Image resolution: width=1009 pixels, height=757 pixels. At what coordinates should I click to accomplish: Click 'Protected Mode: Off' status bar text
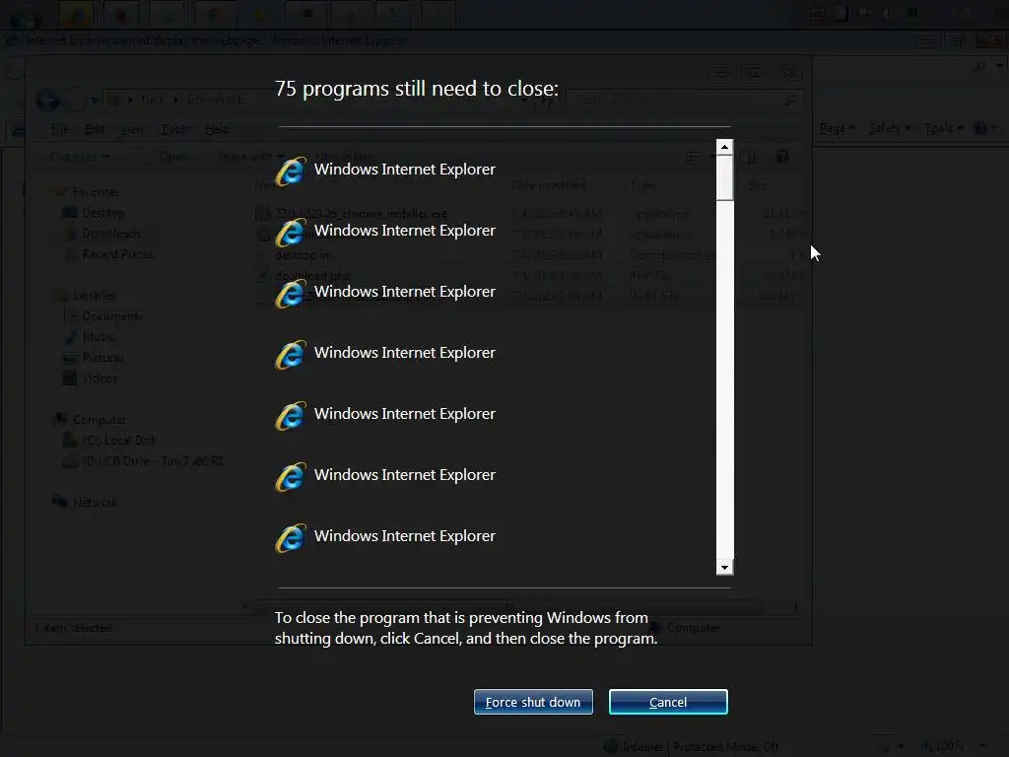point(726,747)
